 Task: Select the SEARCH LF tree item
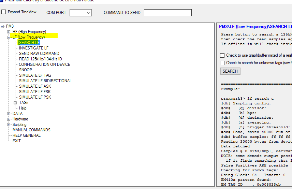coord(29,43)
